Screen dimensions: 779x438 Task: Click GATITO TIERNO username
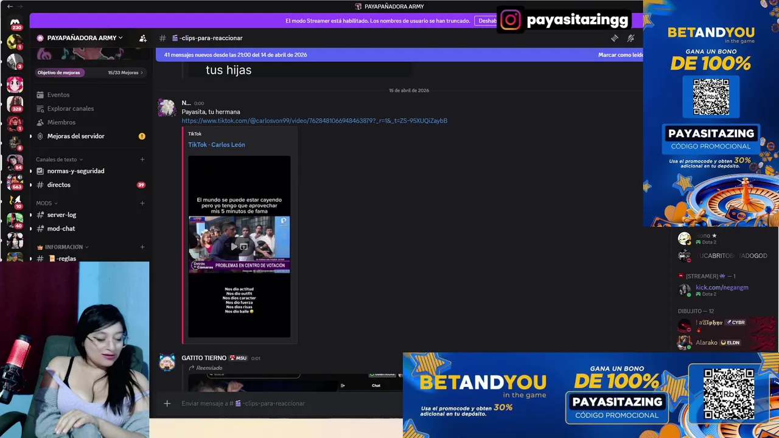pos(204,358)
